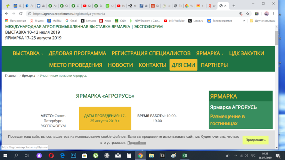Image resolution: width=285 pixels, height=160 pixels.
Task: Launch Microsoft Edge from taskbar
Action: [62, 155]
